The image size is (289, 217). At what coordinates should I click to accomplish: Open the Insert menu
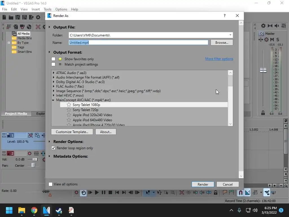click(36, 9)
